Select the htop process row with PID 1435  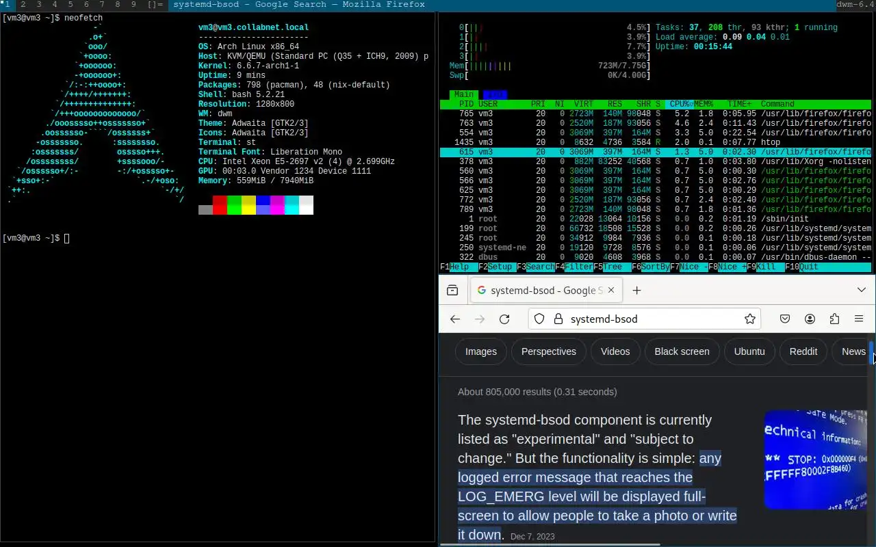(656, 142)
